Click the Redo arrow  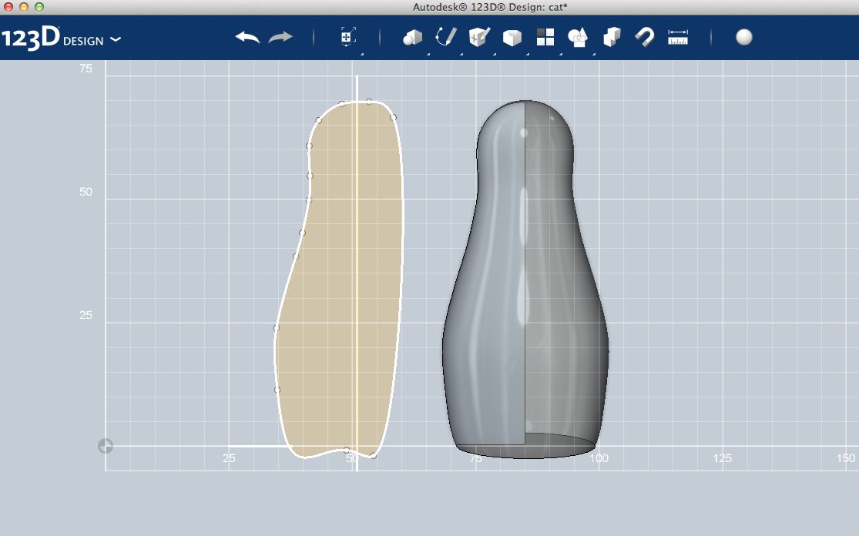tap(280, 37)
